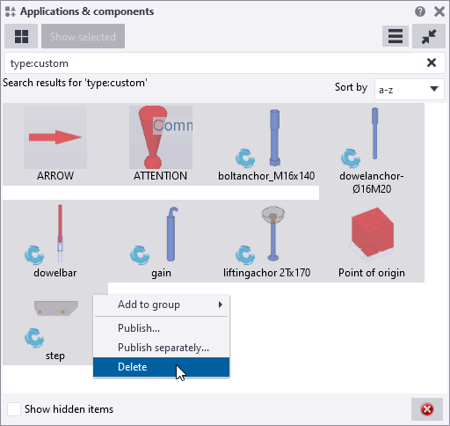Viewport: 450px width, 426px height.
Task: Clear the type:custom search text
Action: 432,62
